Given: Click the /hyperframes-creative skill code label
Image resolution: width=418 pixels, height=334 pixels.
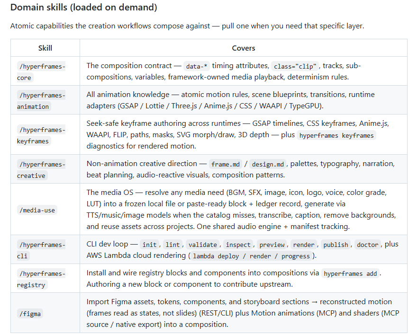Looking at the screenshot, I should pos(41,170).
